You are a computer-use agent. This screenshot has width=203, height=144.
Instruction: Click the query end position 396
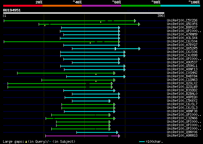pyautogui.click(x=160, y=16)
